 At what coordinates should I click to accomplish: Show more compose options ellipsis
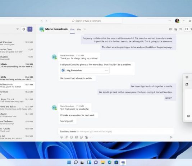click(91, 137)
